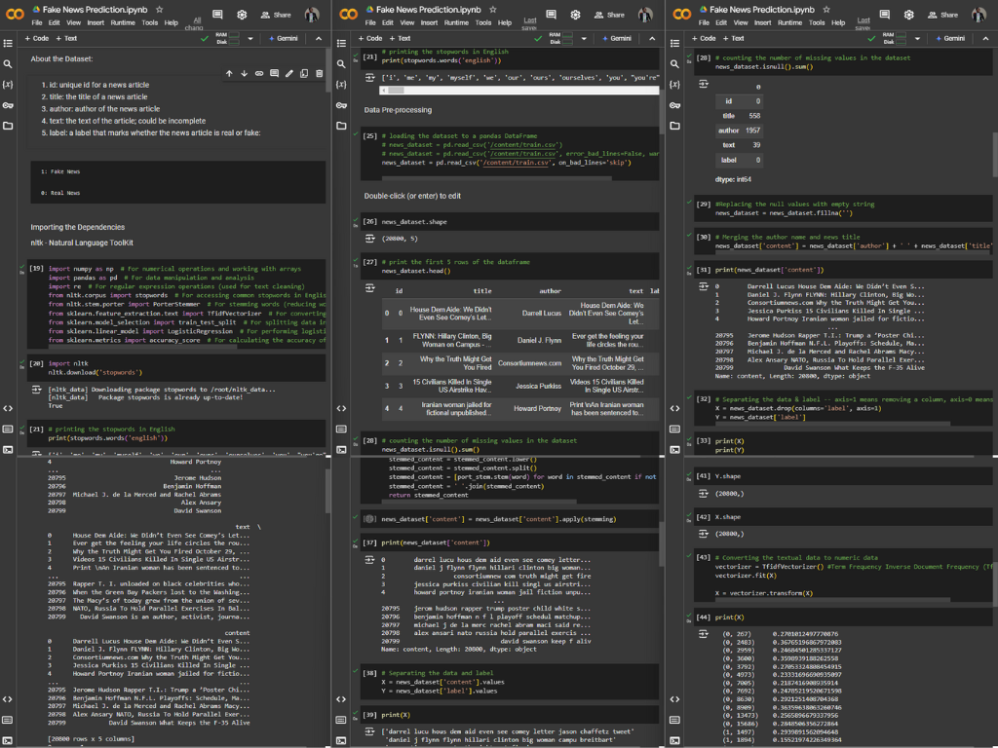Open table of contents in middle notebook
The width and height of the screenshot is (998, 748).
coord(341,43)
